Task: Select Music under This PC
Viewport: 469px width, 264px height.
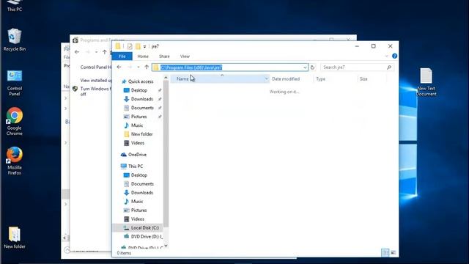Action: 137,202
